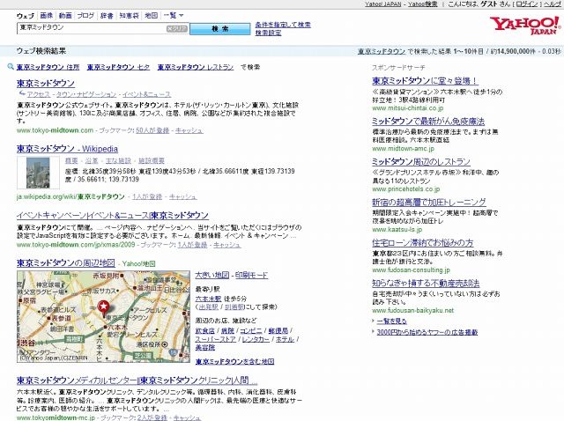Search nearby 美容院 link
The image size is (564, 421).
[205, 348]
